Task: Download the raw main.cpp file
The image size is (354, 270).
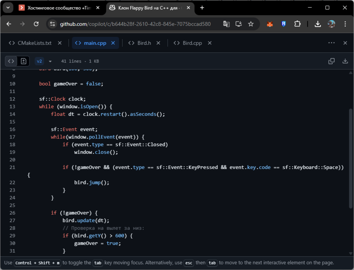Action: click(x=345, y=61)
